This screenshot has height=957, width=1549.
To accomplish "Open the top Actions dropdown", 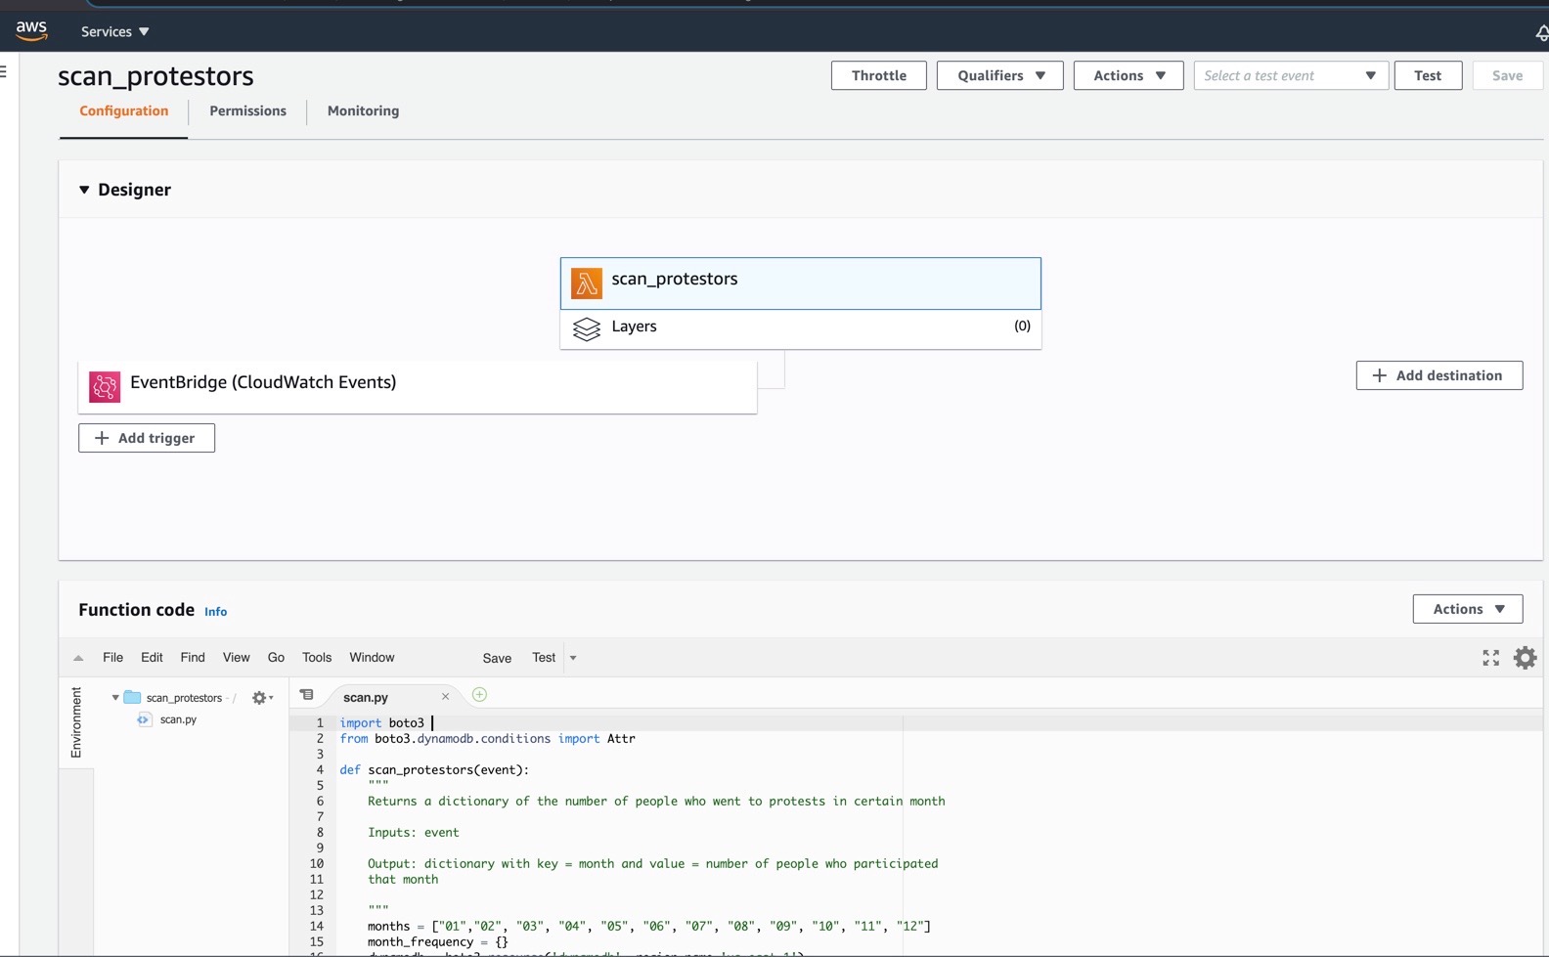I will (1129, 75).
